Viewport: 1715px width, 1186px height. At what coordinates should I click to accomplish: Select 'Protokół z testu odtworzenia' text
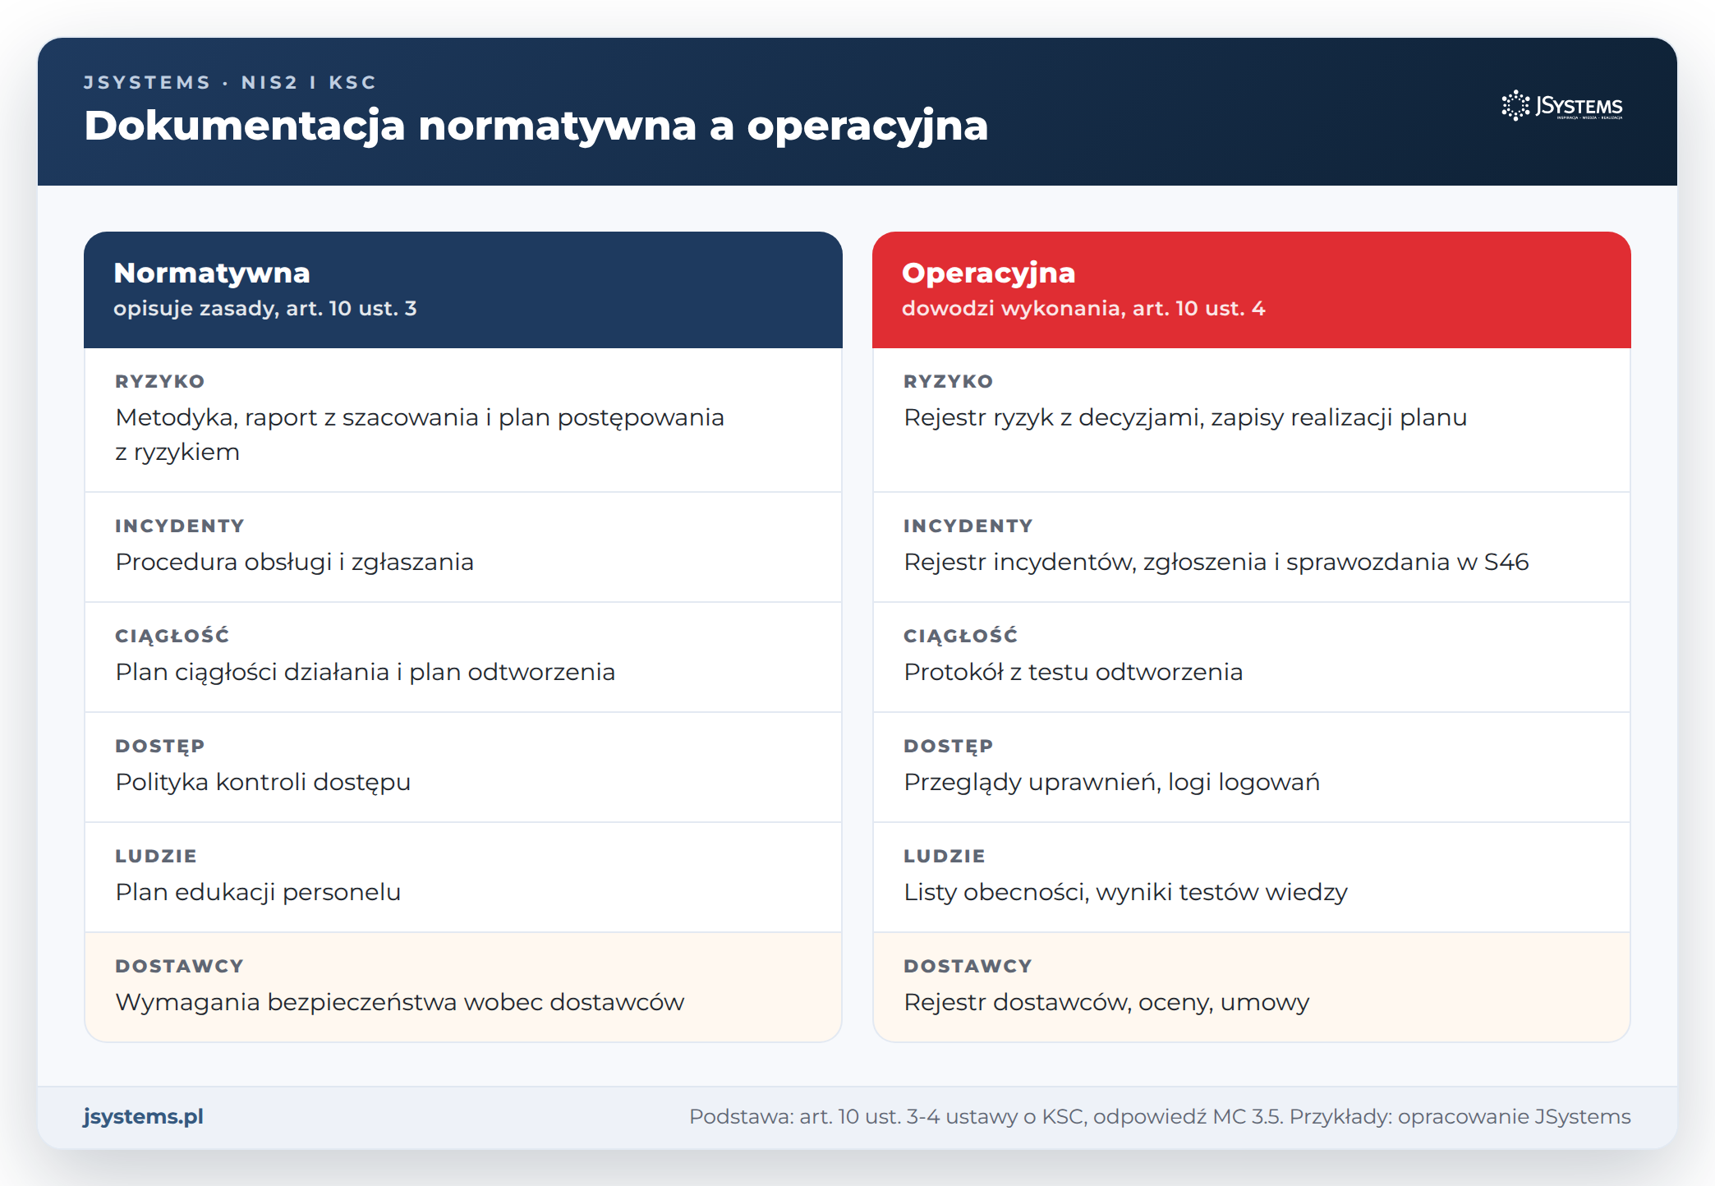1074,672
